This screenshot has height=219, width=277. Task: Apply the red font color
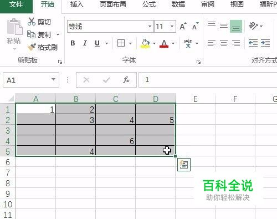point(164,43)
